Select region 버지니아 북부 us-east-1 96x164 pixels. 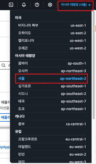pyautogui.click(x=51, y=25)
